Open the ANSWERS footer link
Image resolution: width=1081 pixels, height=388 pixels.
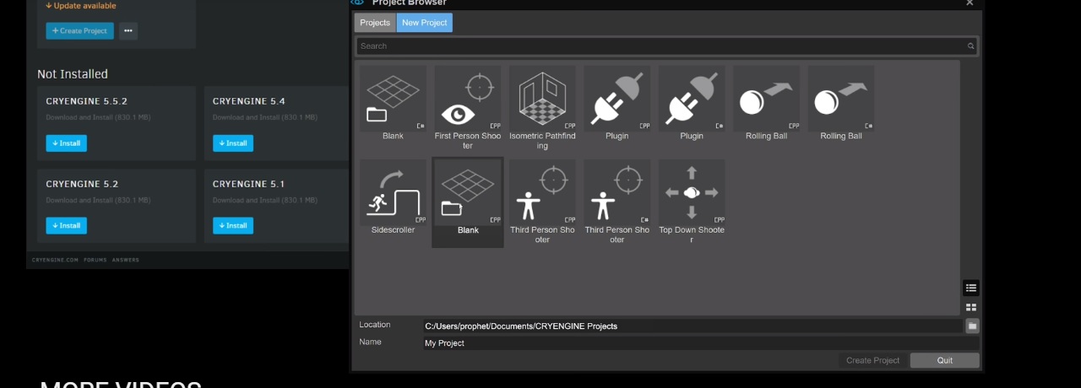point(126,260)
